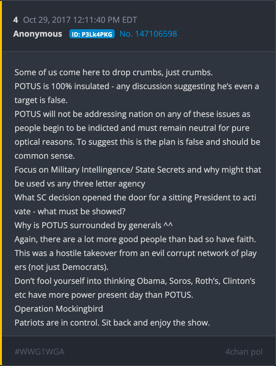Select the Anonymous author name
This screenshot has width=276, height=366.
pyautogui.click(x=38, y=34)
